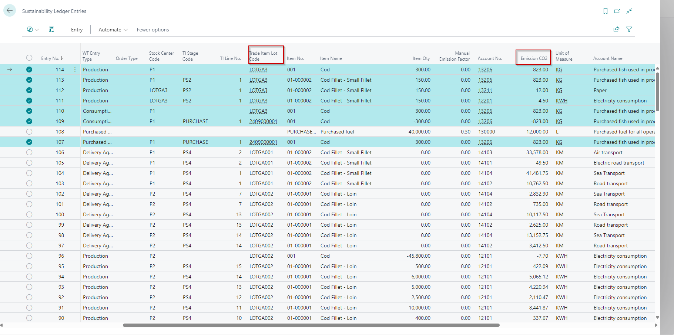This screenshot has height=335, width=674.
Task: Open the Copilot dropdown in the toolbar
Action: click(33, 30)
